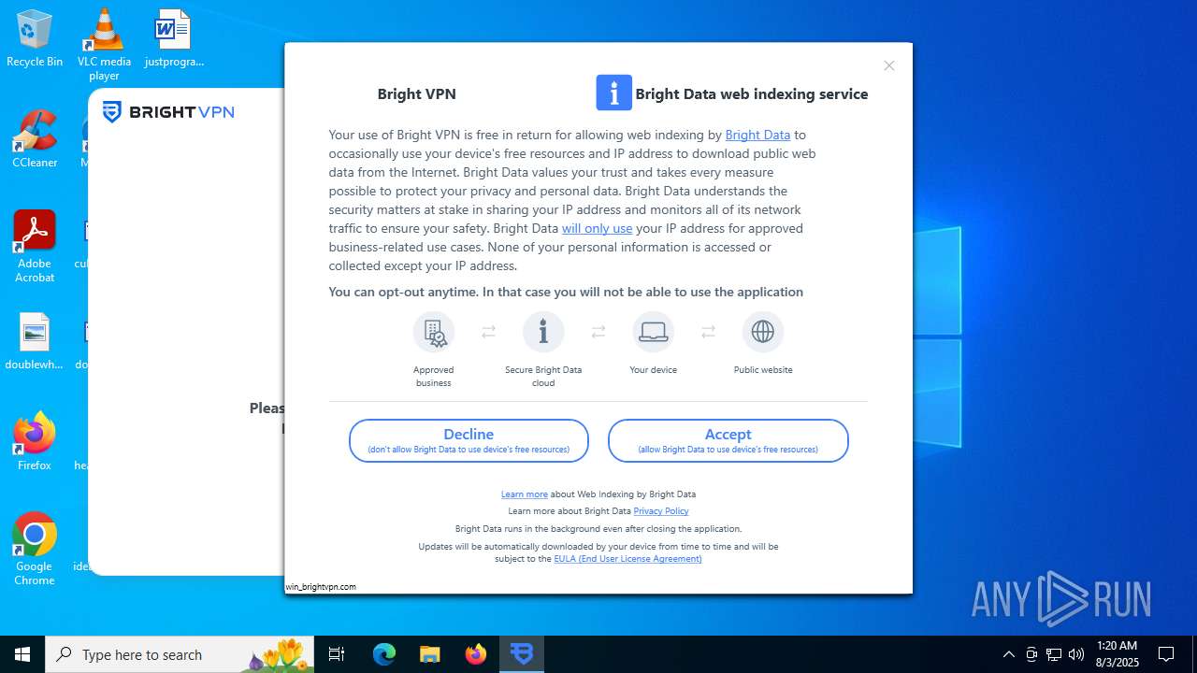Click the Decline button
Screen dimensions: 1197x673
(469, 440)
